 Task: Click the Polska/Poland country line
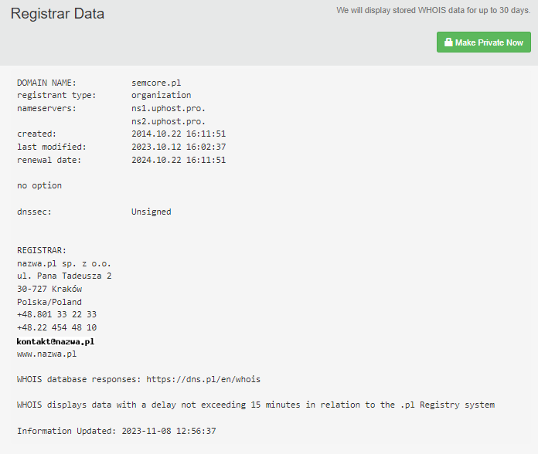pyautogui.click(x=49, y=302)
